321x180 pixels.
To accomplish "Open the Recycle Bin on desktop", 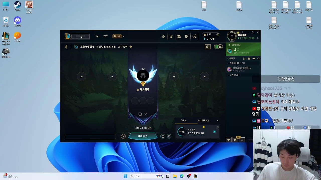I will (6, 22).
